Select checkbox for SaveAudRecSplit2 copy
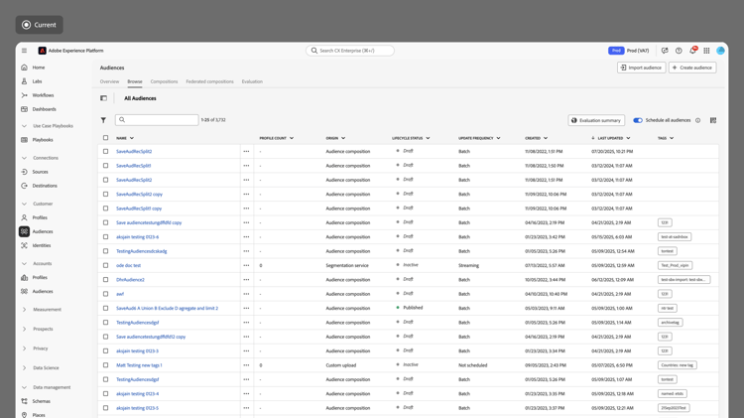The image size is (744, 418). coord(105,195)
